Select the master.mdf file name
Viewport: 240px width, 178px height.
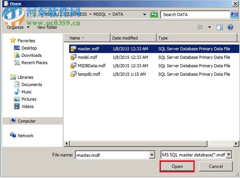(88, 49)
